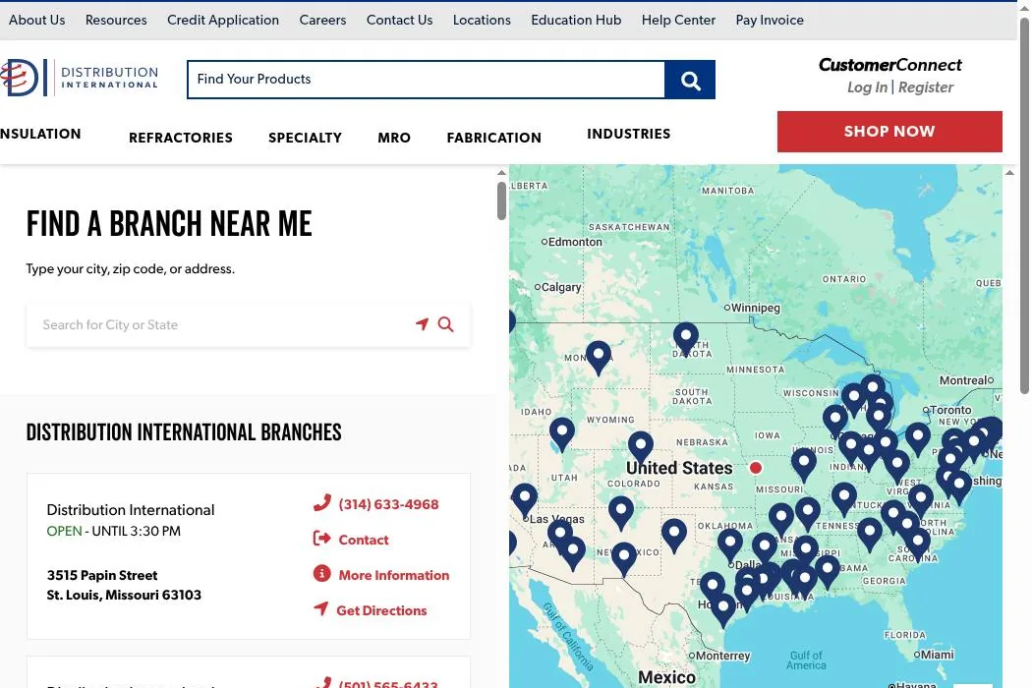
Task: Use current location arrow in branch search
Action: [422, 324]
